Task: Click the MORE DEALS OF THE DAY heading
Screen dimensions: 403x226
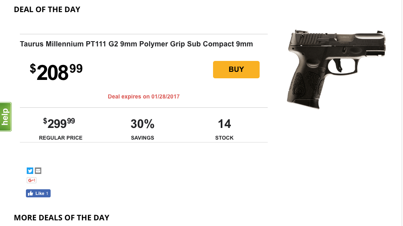Action: tap(62, 218)
